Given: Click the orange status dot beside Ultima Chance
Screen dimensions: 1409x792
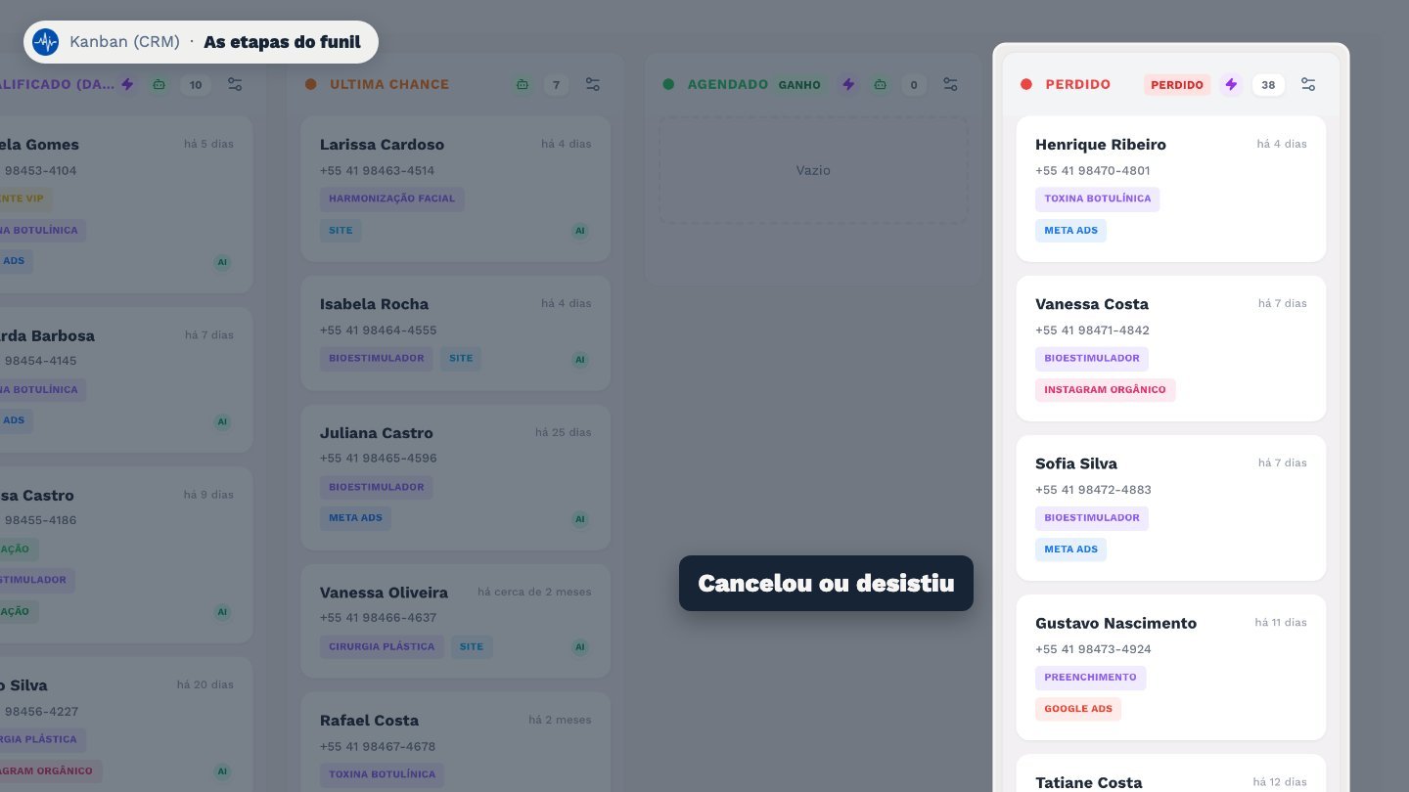Looking at the screenshot, I should (311, 84).
